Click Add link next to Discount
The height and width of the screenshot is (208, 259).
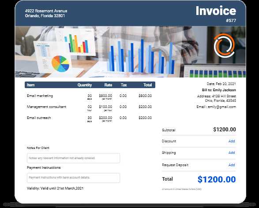click(232, 141)
